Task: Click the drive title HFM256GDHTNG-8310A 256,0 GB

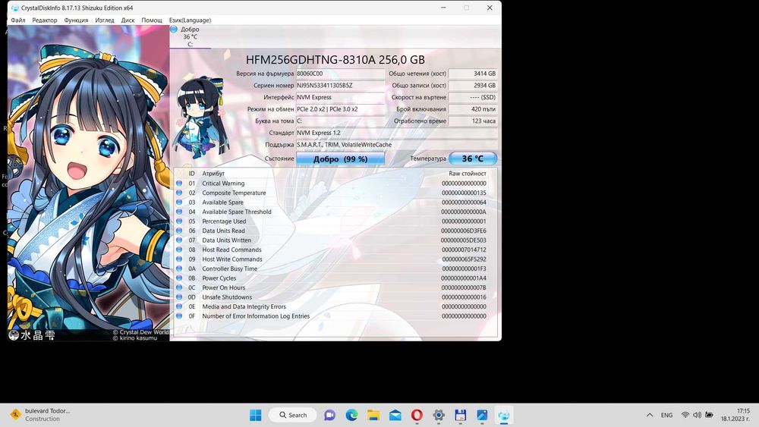Action: coord(335,59)
